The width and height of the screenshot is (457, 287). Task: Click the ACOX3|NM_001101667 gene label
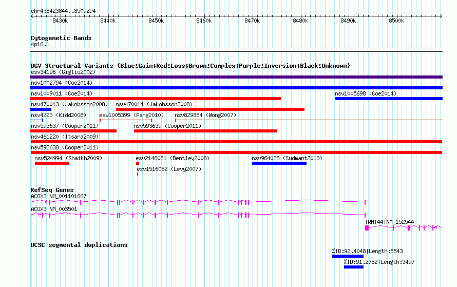[59, 197]
